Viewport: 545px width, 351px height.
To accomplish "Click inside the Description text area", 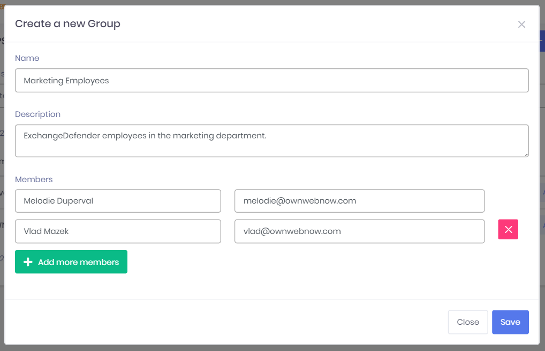I will 271,140.
